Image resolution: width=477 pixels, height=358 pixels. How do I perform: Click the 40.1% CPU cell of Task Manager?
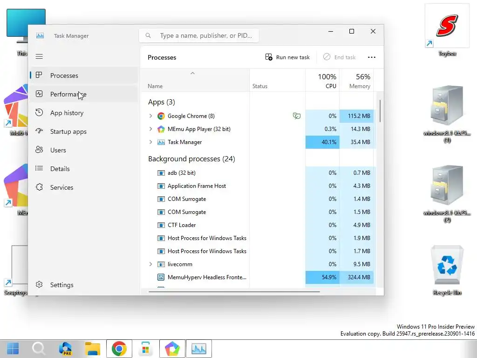coord(322,142)
